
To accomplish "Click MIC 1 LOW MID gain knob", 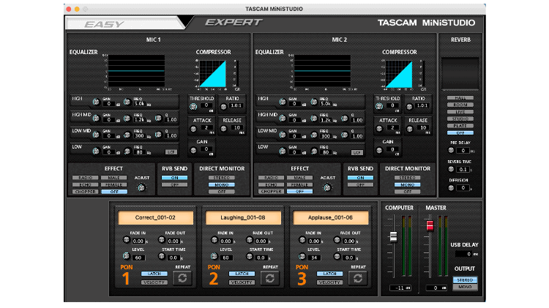I will (x=96, y=135).
